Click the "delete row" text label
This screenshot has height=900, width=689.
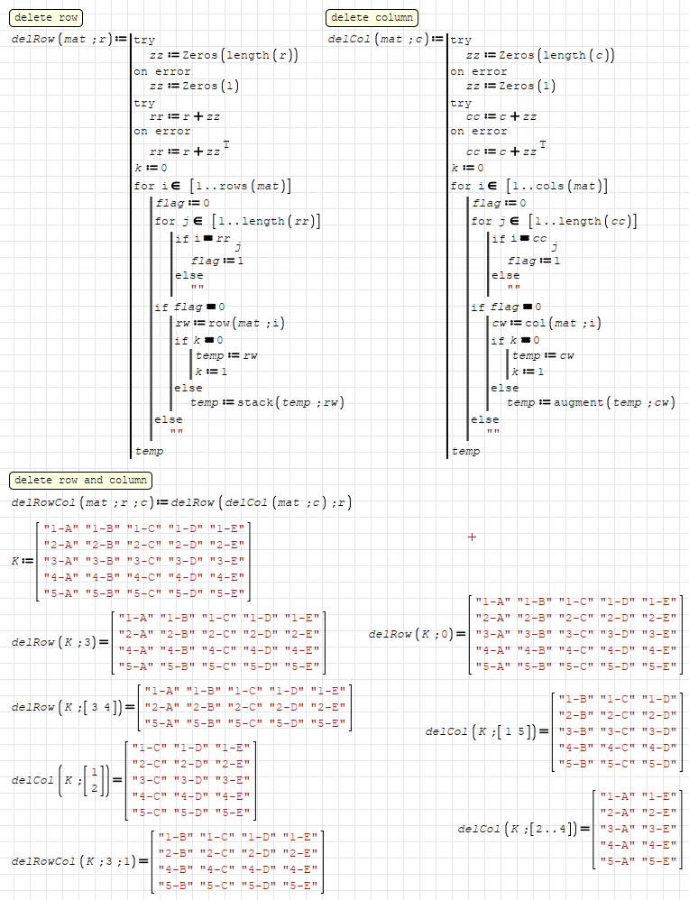[x=46, y=18]
